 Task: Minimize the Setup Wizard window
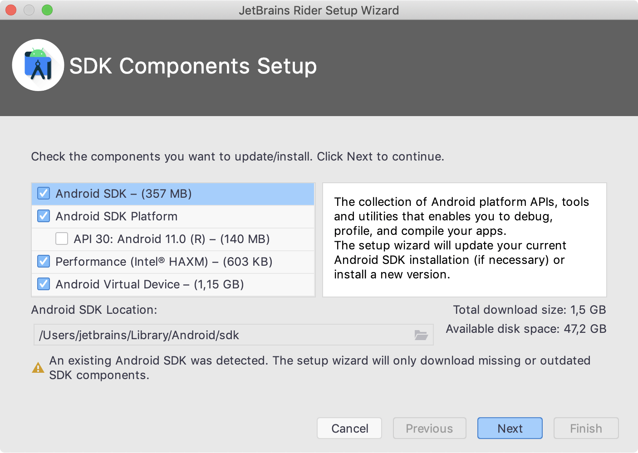29,10
